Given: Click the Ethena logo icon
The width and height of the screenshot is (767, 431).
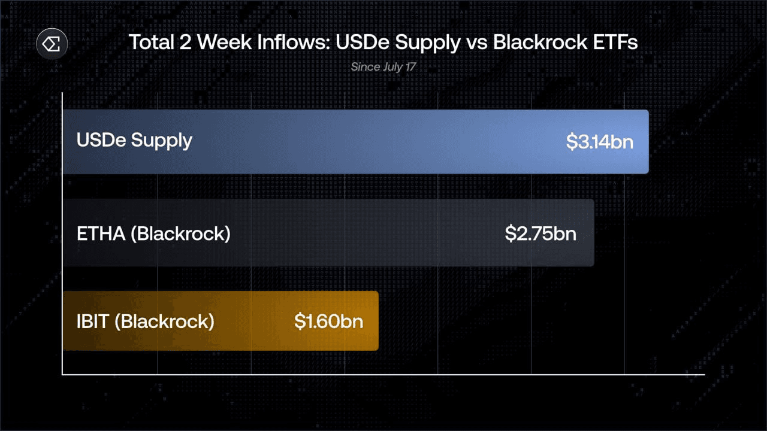Looking at the screenshot, I should [x=52, y=44].
